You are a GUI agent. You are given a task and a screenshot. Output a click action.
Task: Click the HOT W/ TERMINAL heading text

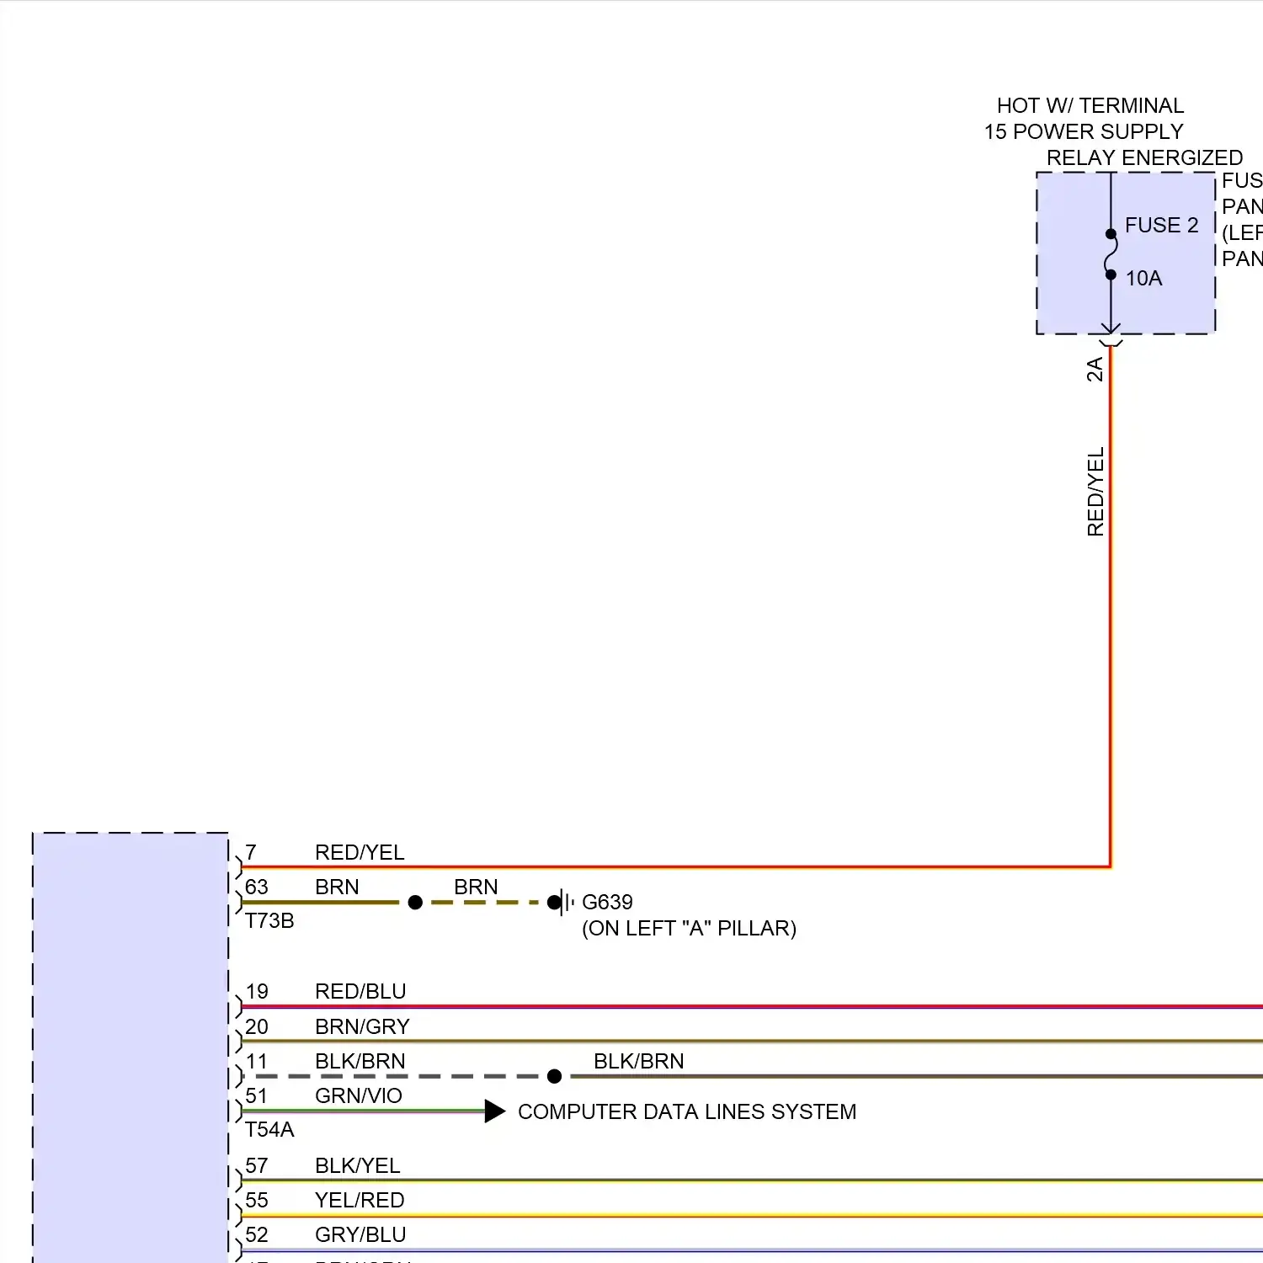(1090, 106)
